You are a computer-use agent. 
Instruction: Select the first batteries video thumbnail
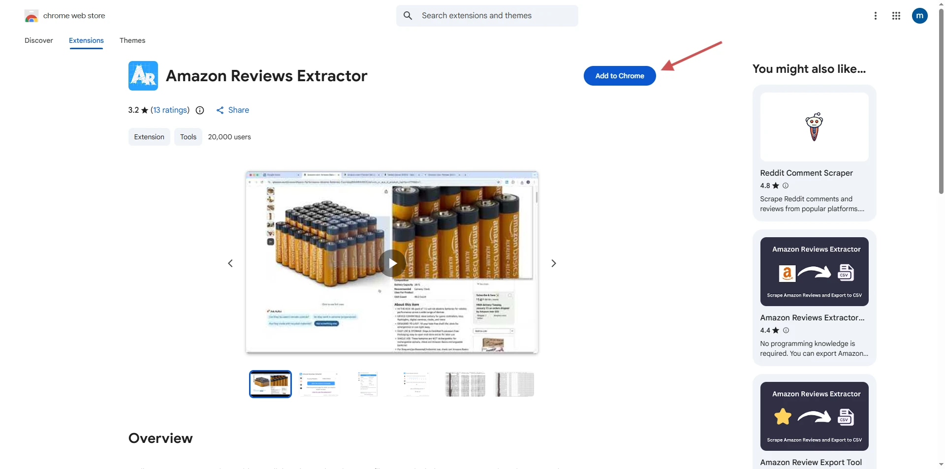coord(270,384)
